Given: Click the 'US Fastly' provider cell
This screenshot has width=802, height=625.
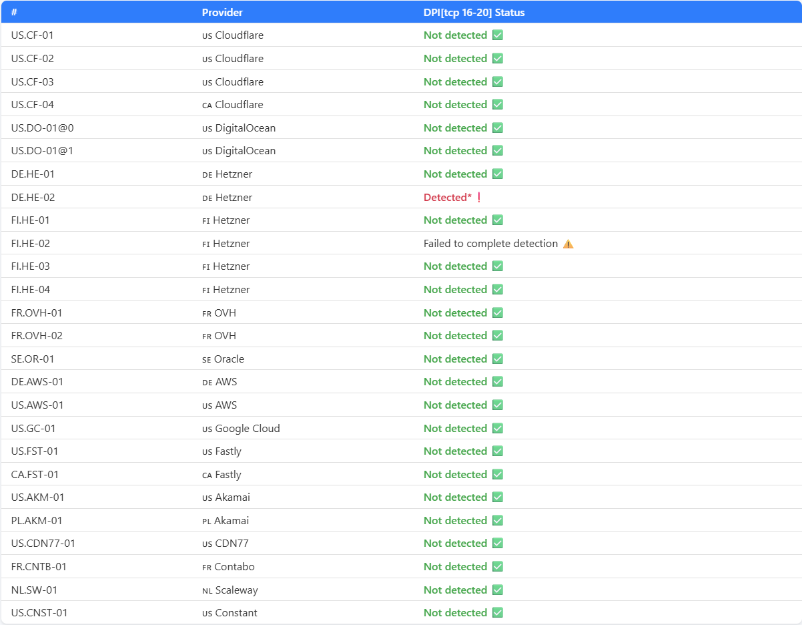Looking at the screenshot, I should pos(222,451).
